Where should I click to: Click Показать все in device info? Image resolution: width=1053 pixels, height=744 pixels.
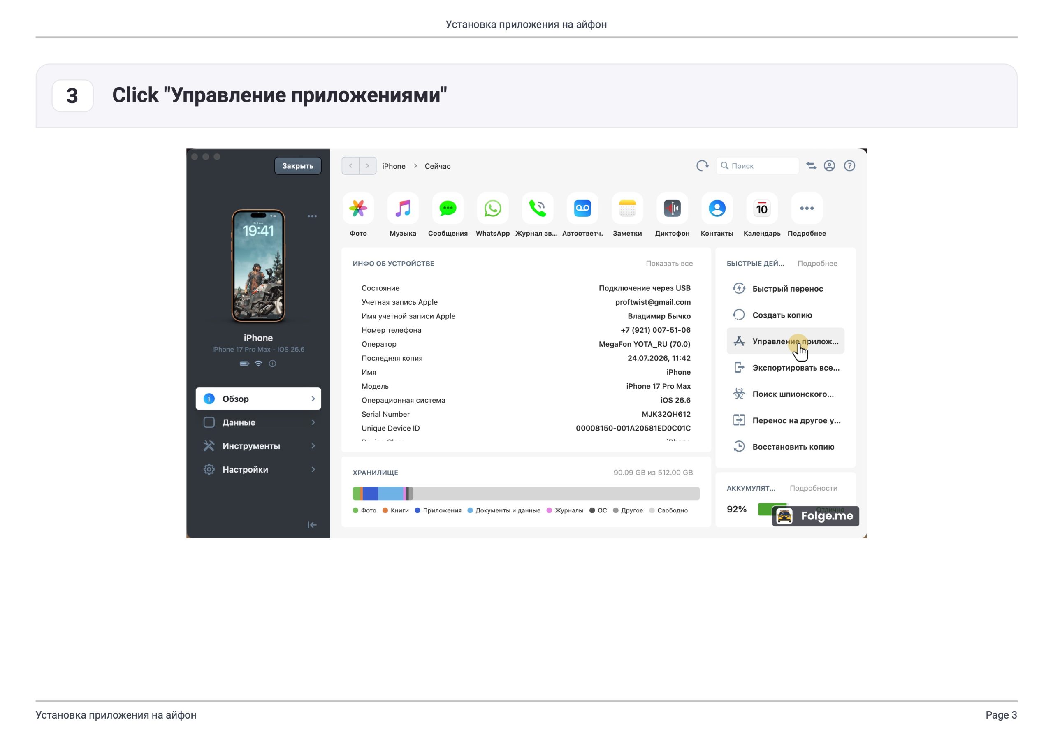tap(669, 263)
